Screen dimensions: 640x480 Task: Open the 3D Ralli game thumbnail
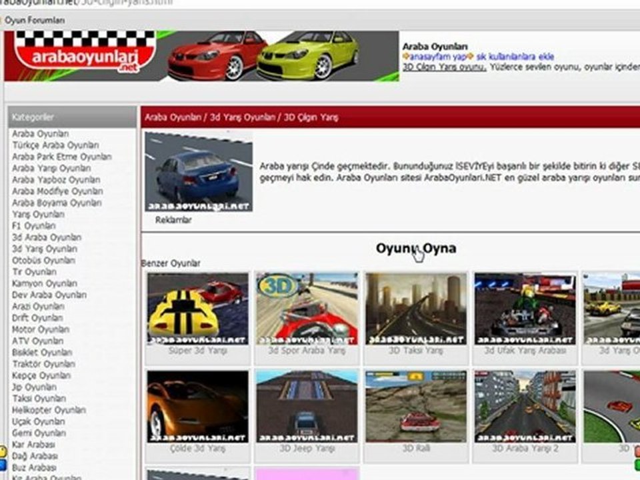click(416, 407)
